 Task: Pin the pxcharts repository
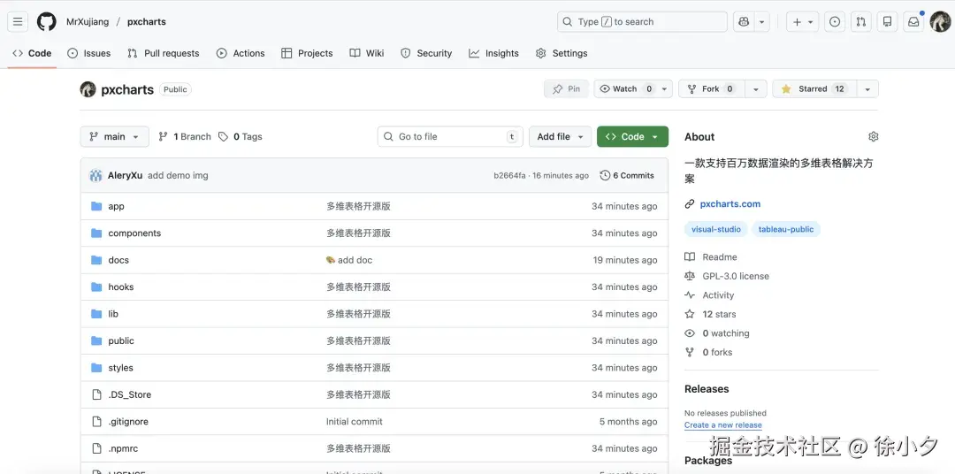pyautogui.click(x=567, y=89)
